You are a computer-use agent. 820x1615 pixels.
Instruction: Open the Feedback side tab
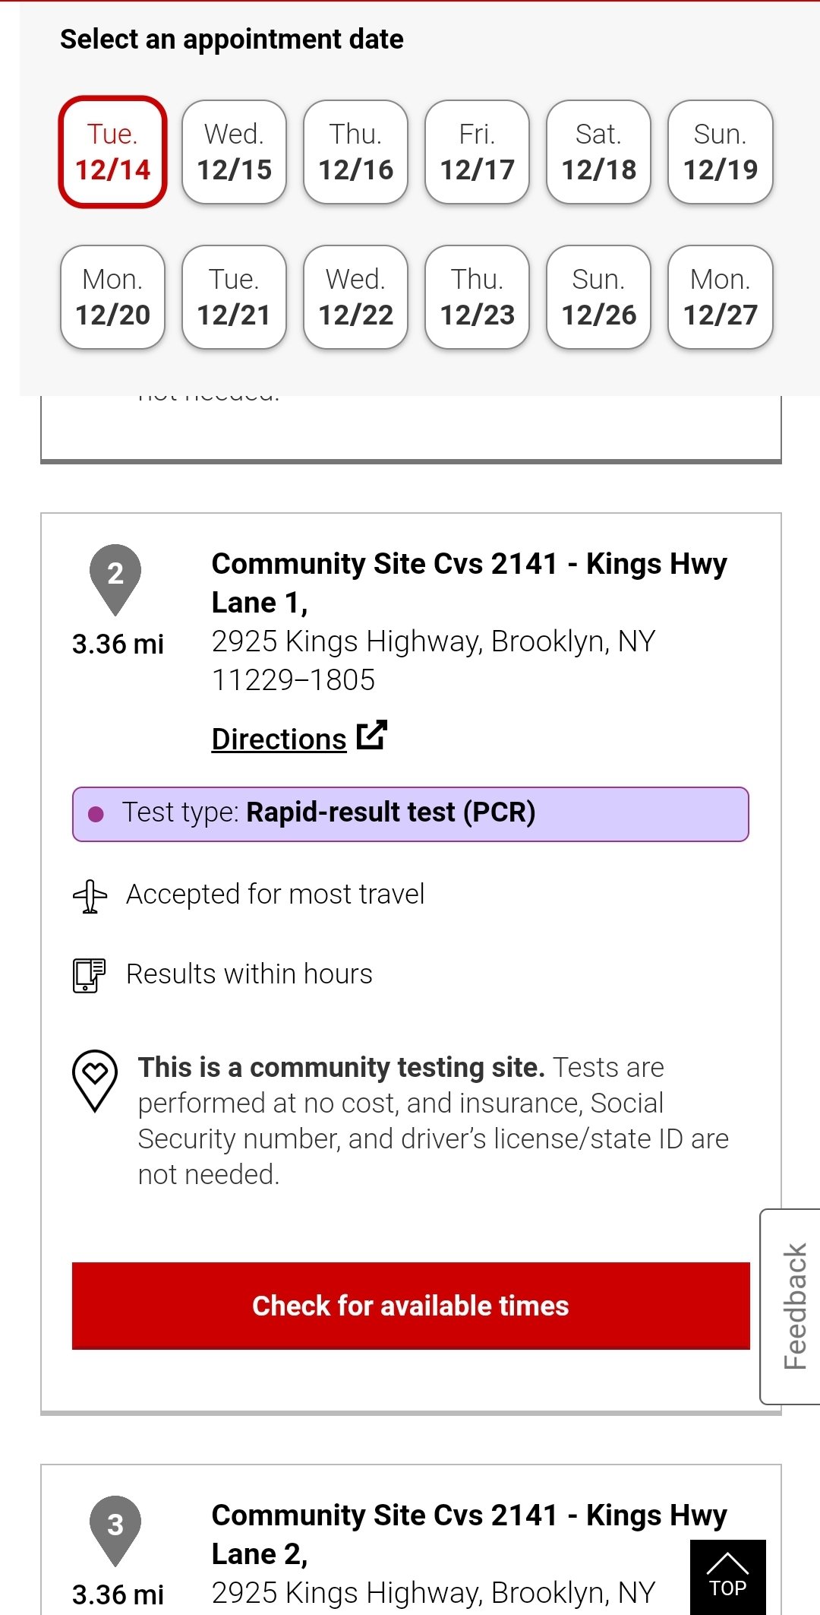790,1306
